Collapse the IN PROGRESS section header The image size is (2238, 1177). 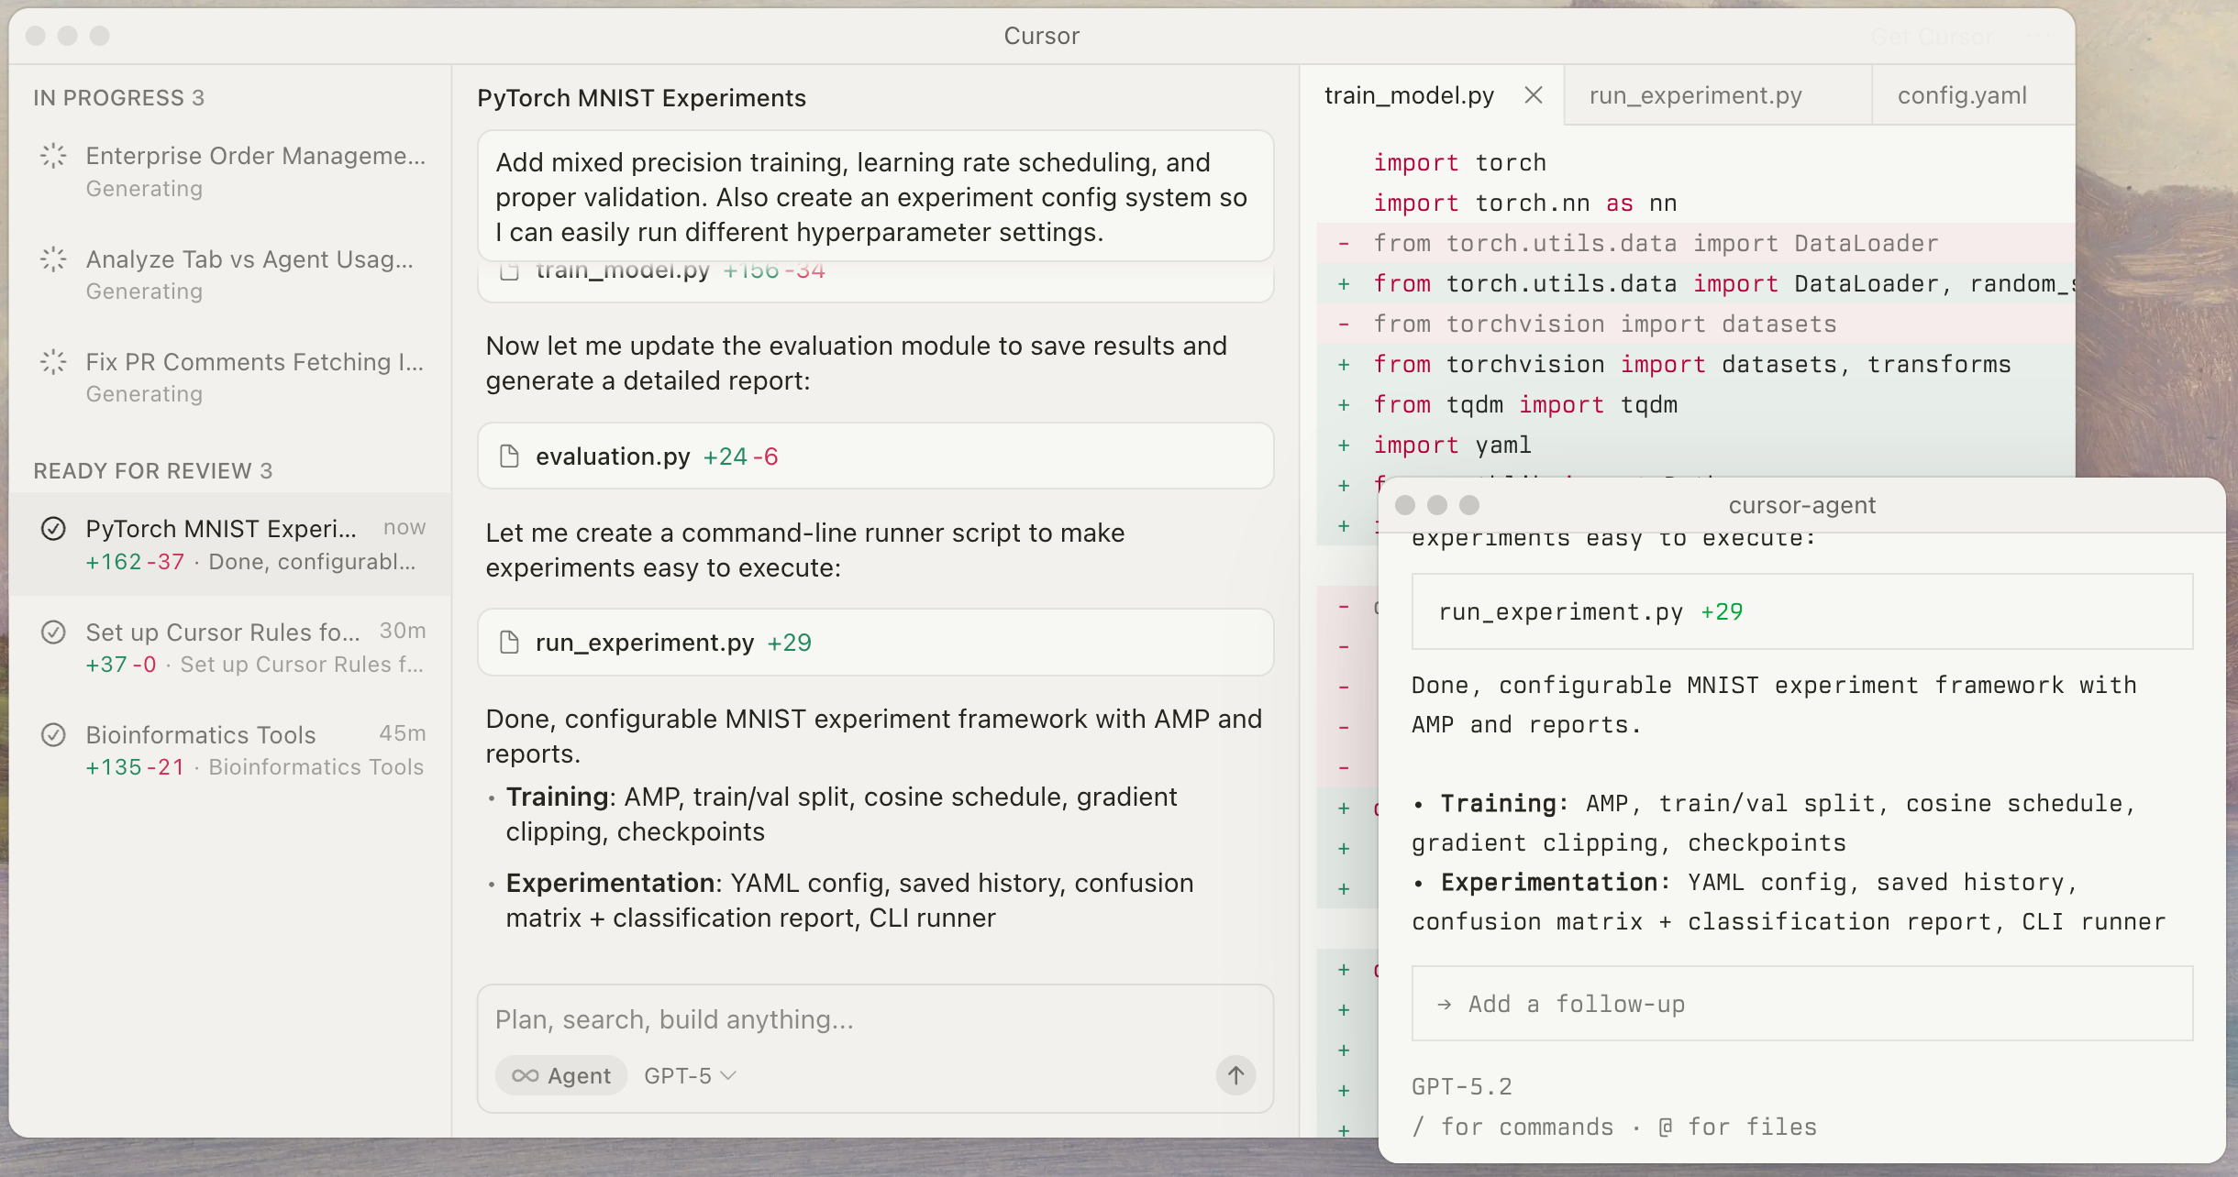tap(118, 97)
